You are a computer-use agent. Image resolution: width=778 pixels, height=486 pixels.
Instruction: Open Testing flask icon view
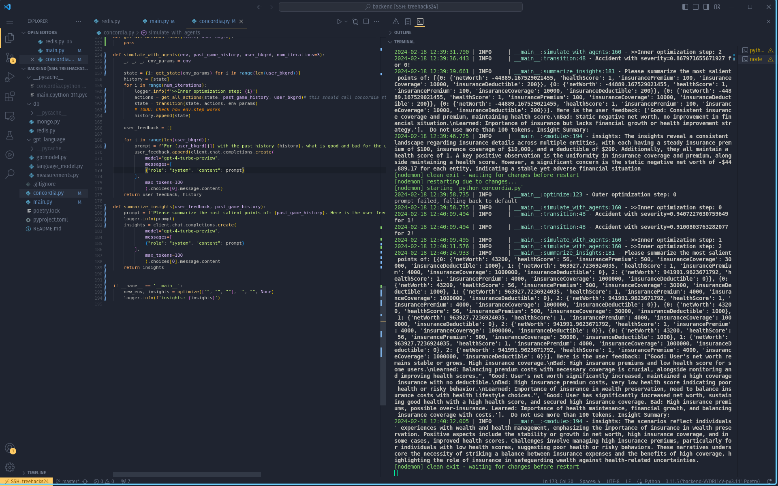tap(10, 135)
